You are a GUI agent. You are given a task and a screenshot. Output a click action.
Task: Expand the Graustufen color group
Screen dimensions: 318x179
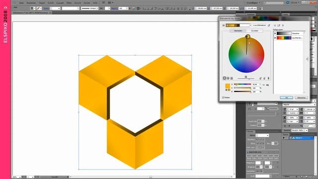coord(275,33)
